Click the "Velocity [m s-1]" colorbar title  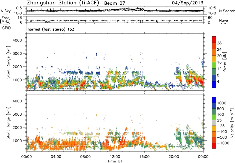[x=232, y=123]
